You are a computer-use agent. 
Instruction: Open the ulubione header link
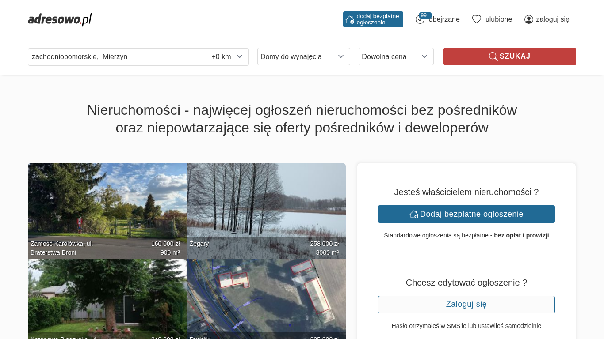click(x=499, y=19)
